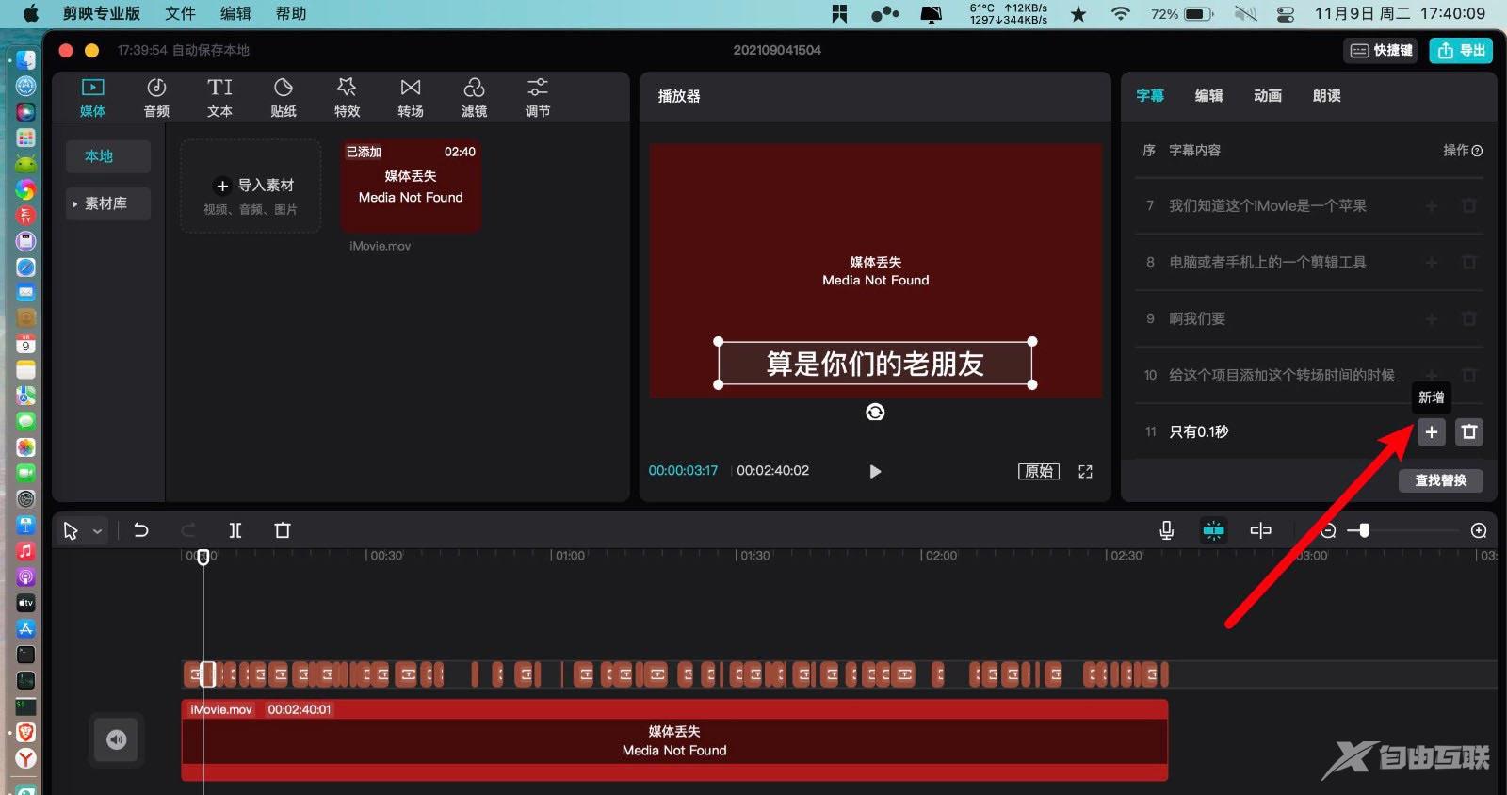Switch to the 朗读 read-aloud tab
Image resolution: width=1507 pixels, height=795 pixels.
pyautogui.click(x=1326, y=95)
